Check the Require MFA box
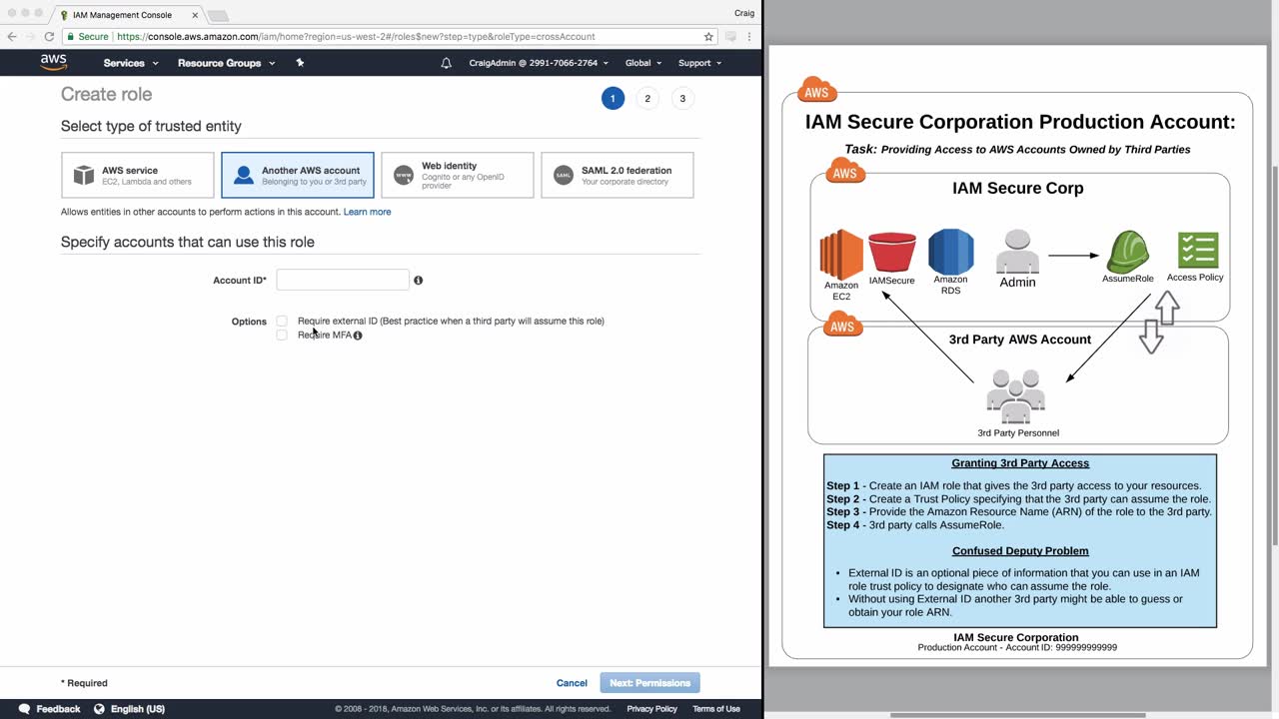 point(282,336)
